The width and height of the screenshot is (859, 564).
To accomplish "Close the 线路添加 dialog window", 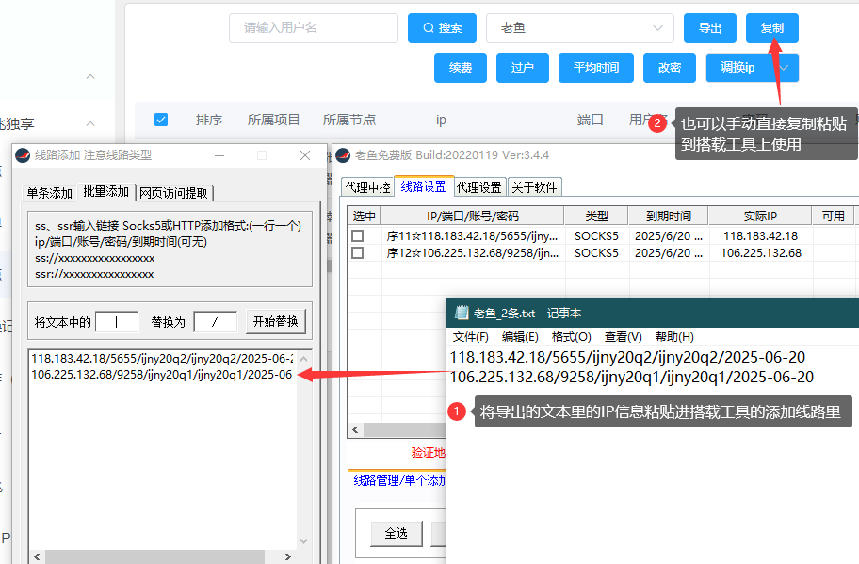I will point(305,155).
